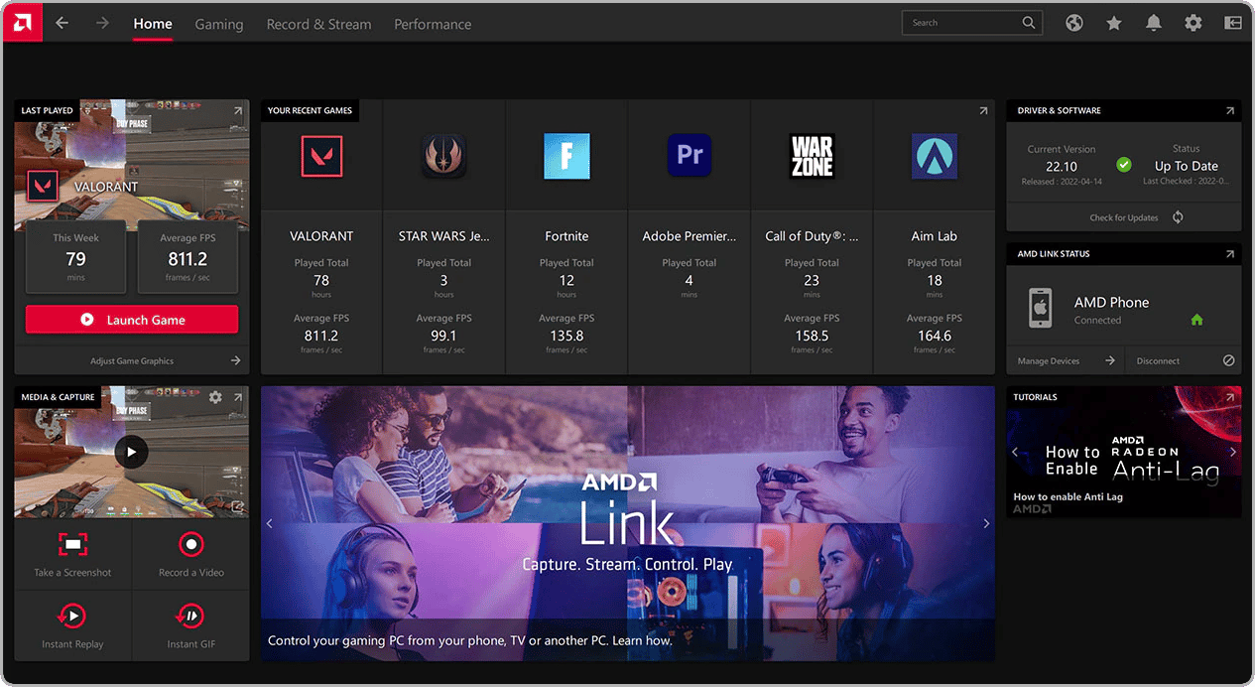Switch to the Performance tab
Image resolution: width=1255 pixels, height=687 pixels.
(x=433, y=24)
